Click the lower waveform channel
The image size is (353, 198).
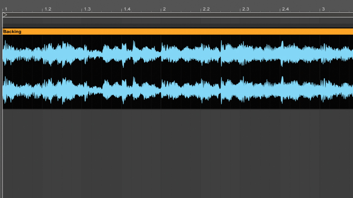178,90
